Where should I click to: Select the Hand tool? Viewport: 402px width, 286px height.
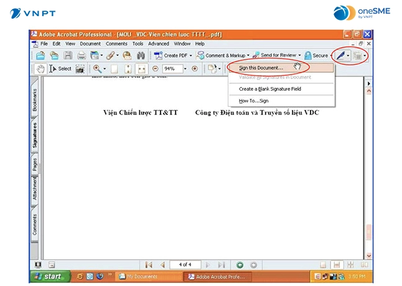[40, 69]
